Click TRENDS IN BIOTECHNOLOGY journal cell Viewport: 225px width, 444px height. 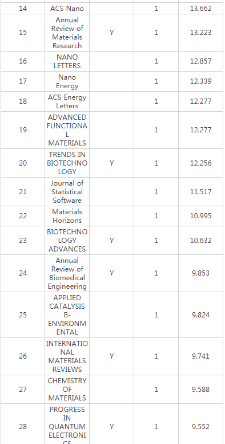67,163
